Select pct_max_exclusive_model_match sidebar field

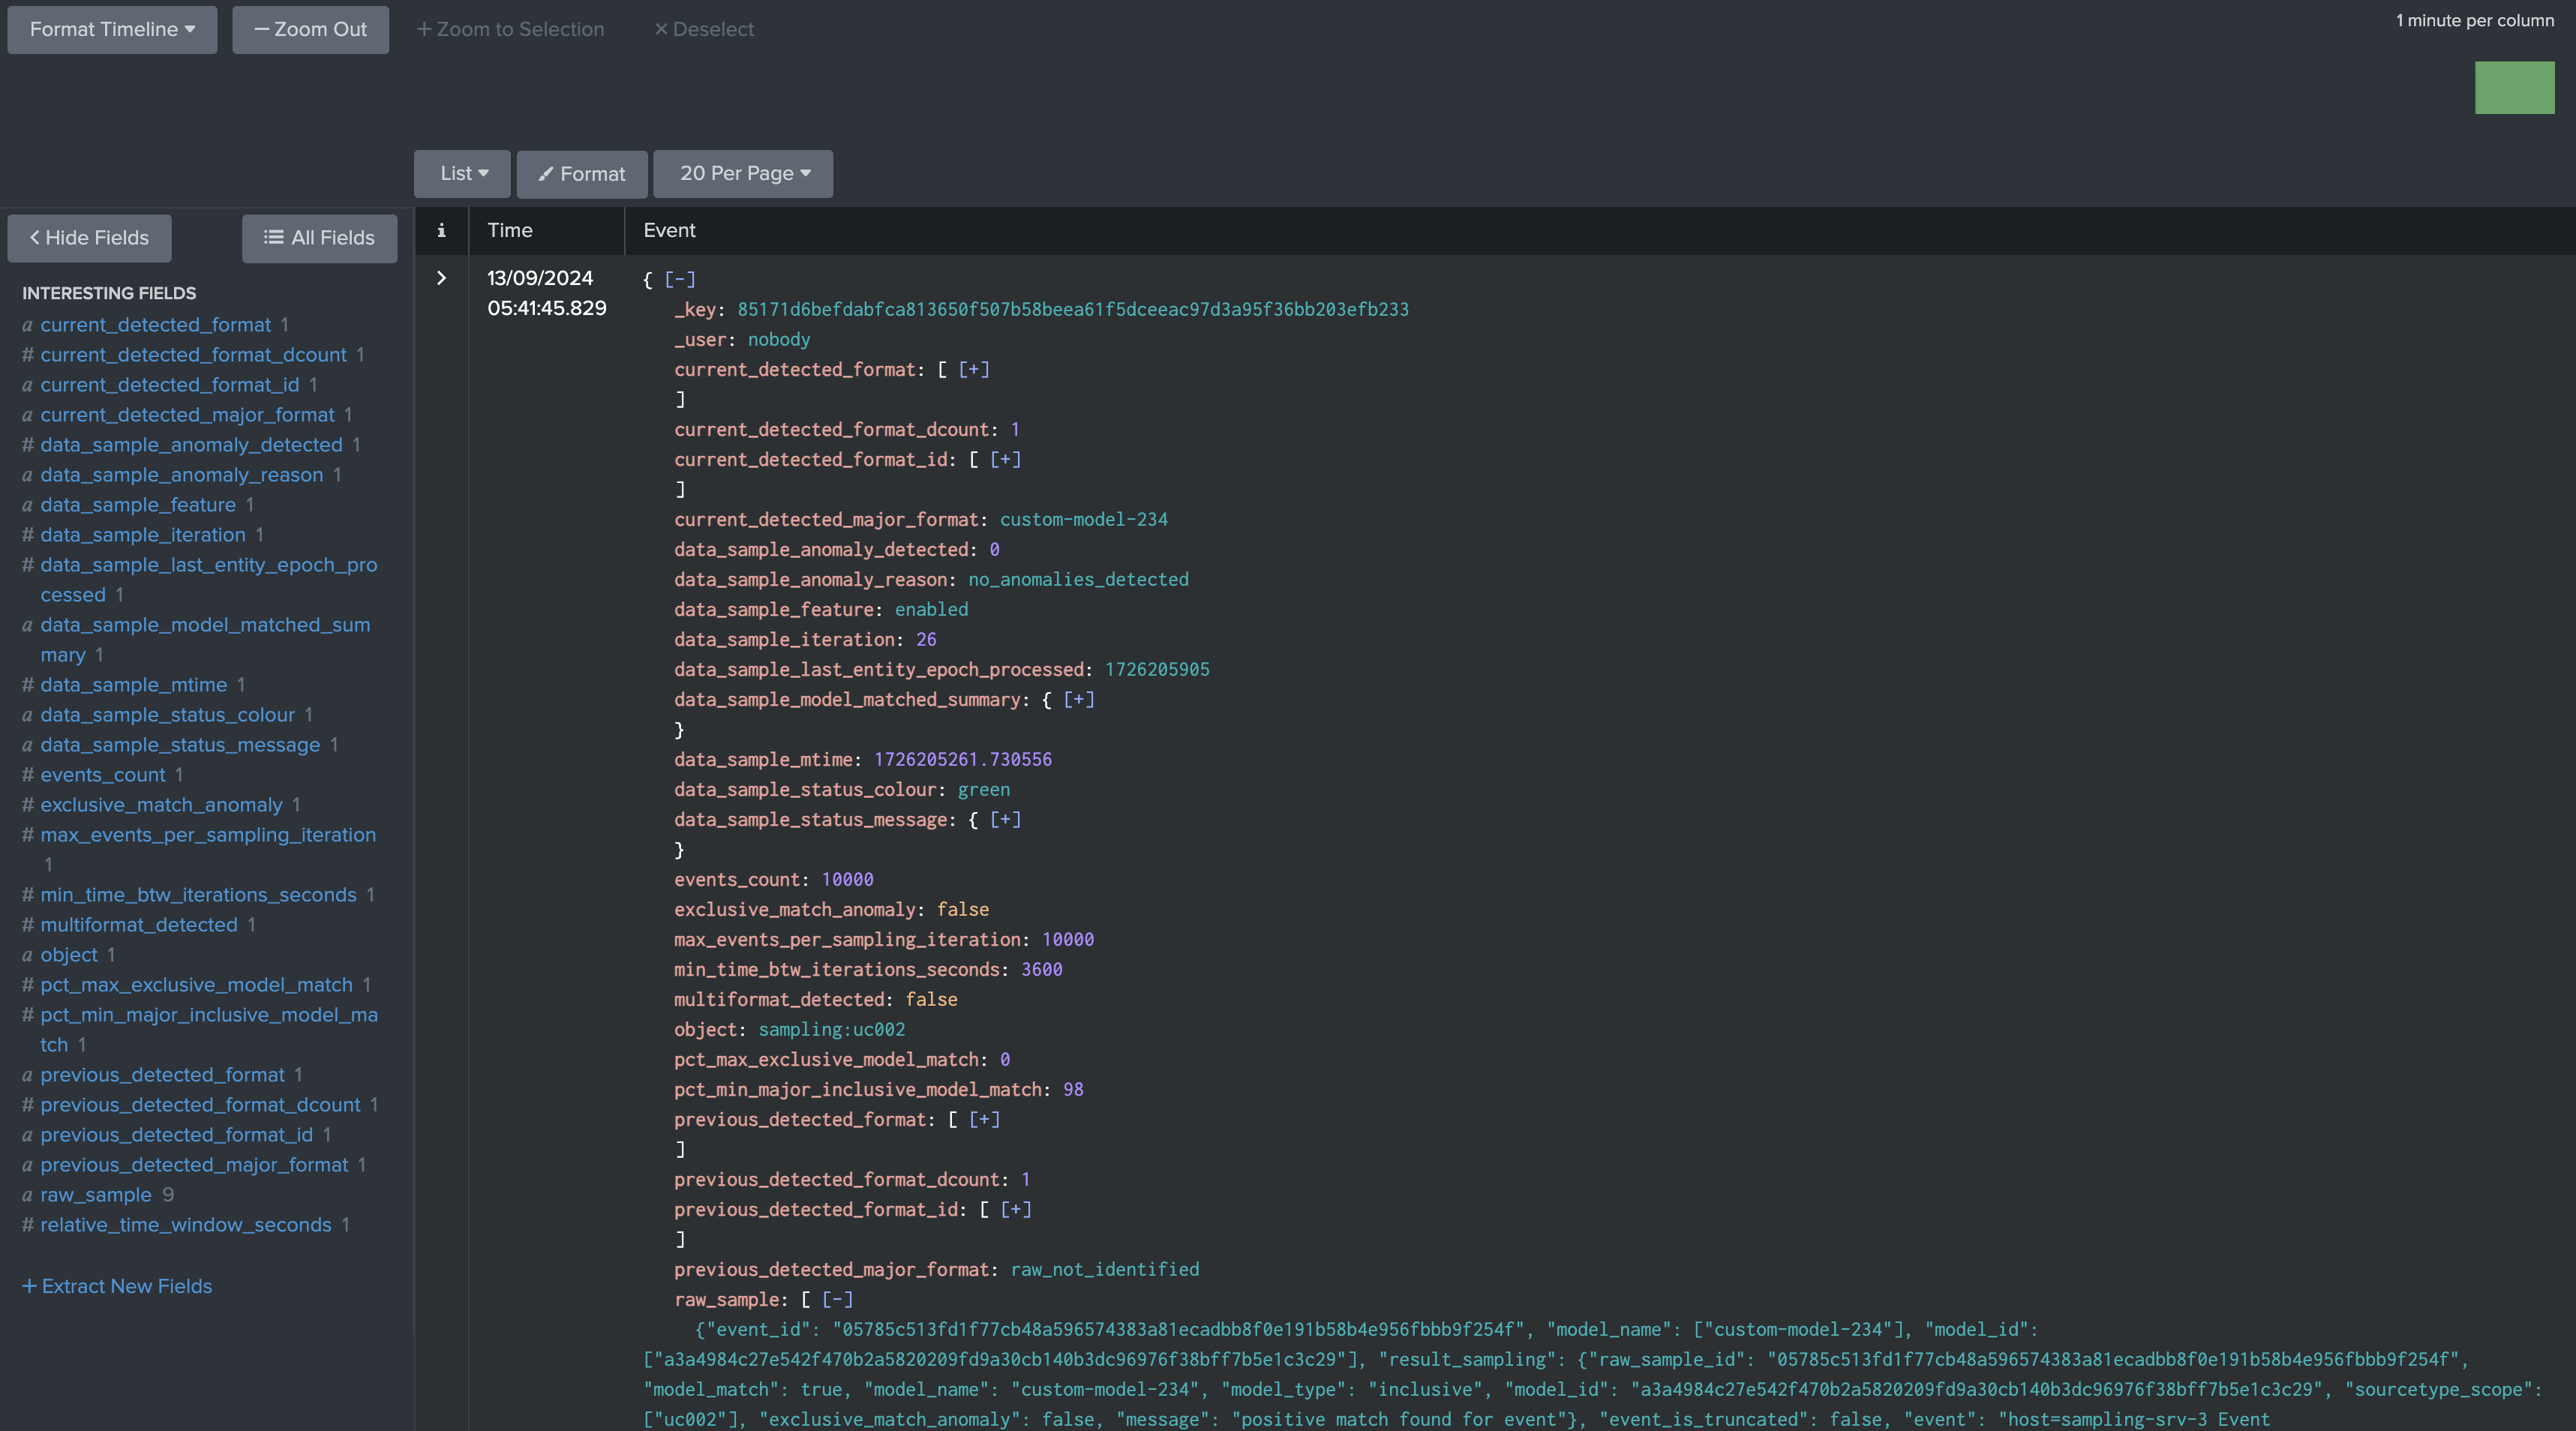click(196, 985)
